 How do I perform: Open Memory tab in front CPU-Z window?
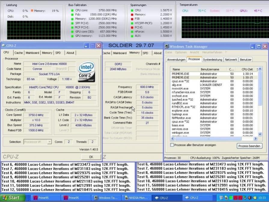point(47,53)
